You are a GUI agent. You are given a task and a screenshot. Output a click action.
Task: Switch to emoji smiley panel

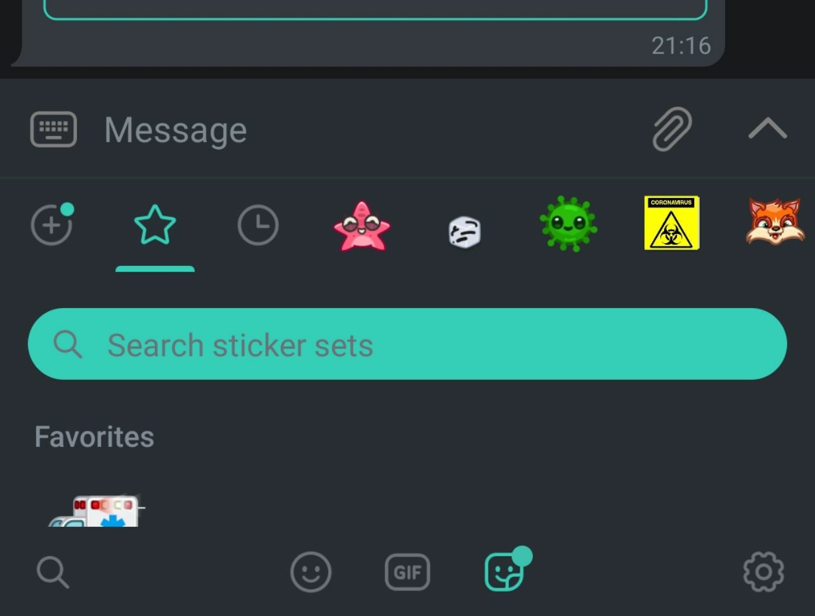311,572
